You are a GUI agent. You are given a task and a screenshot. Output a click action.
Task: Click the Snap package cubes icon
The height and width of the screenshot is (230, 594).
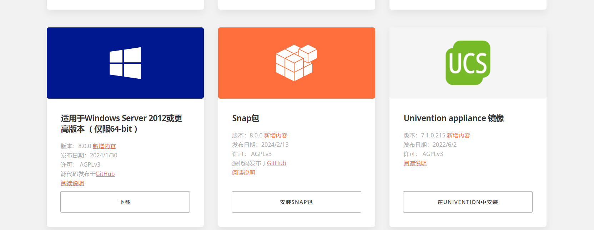tap(296, 63)
